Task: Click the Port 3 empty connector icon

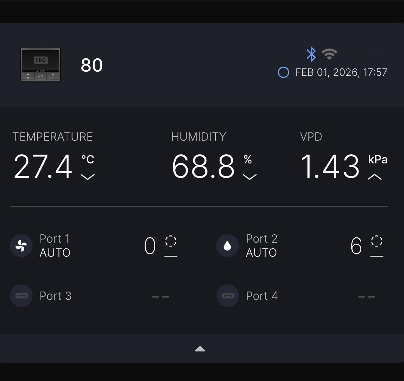Action: 21,296
